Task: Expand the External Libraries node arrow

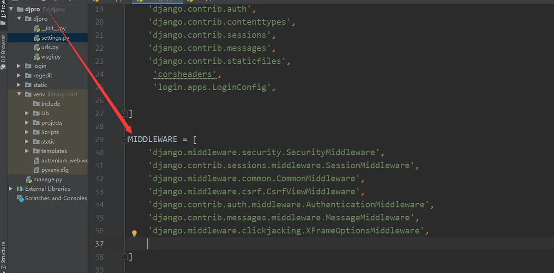Action: point(11,189)
